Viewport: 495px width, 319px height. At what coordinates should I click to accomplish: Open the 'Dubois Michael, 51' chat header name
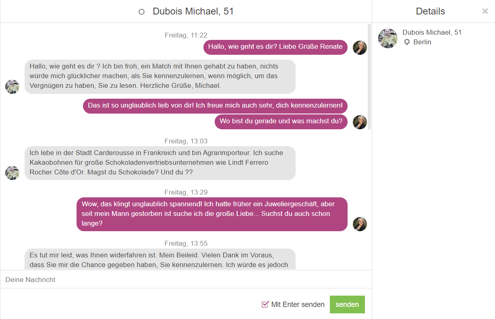[x=193, y=11]
